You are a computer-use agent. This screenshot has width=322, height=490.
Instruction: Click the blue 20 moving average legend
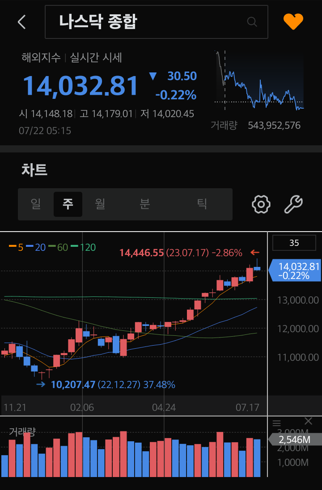coord(36,248)
